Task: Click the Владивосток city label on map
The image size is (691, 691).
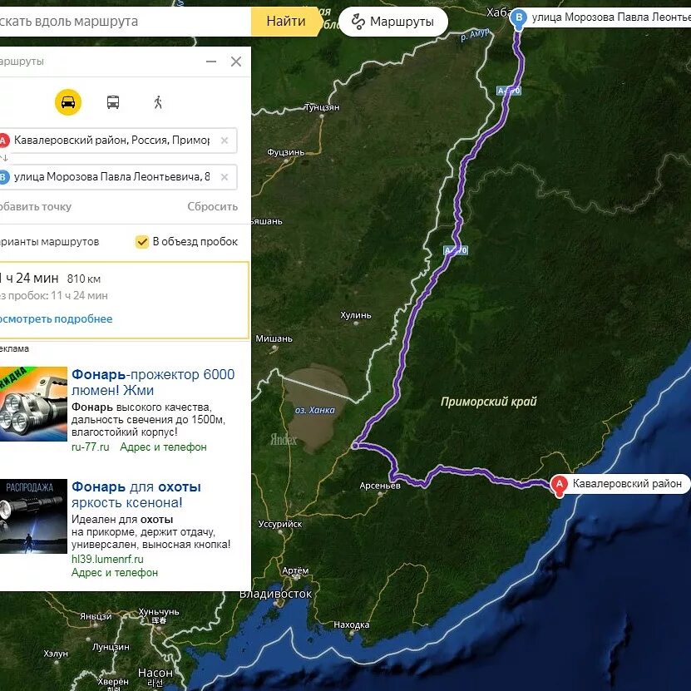Action: click(x=275, y=594)
